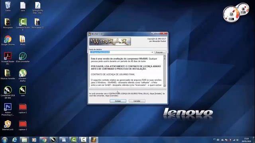Switch to green Camtasia taskbar button

pos(74,140)
